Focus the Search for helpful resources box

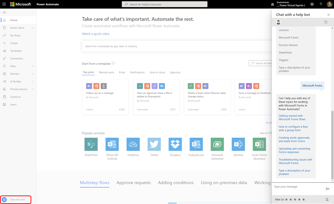[x=165, y=4]
